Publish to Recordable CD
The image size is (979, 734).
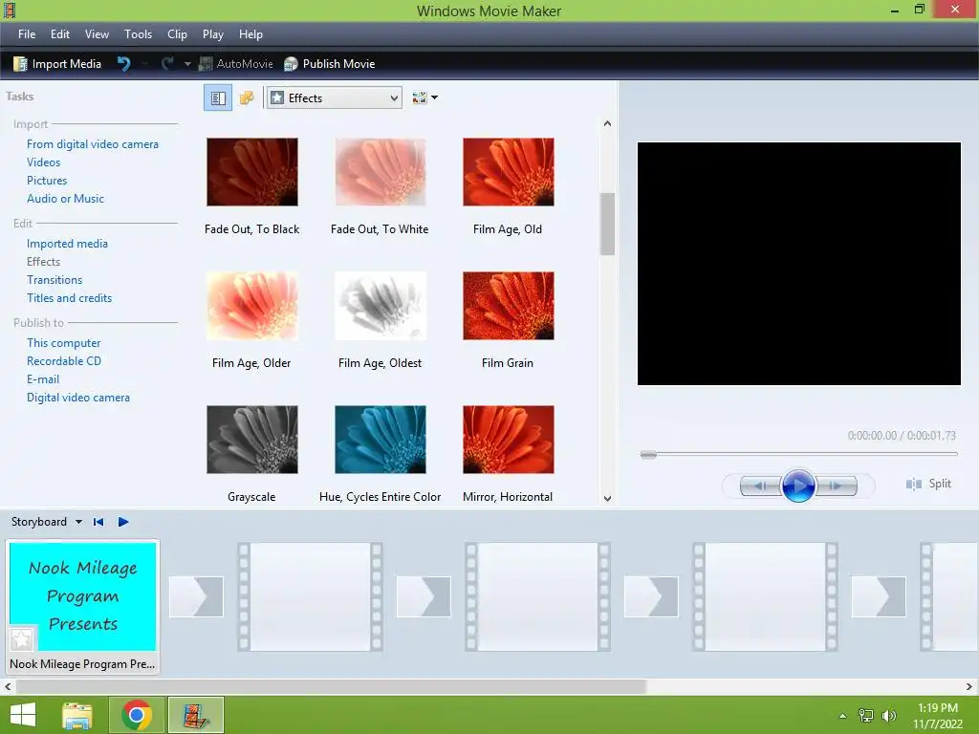64,360
